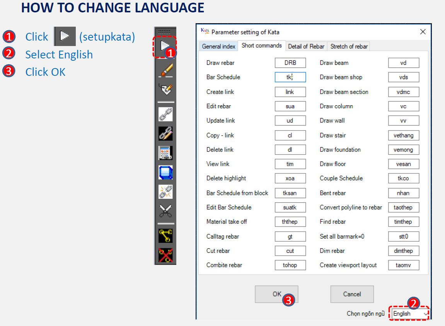Screen dimensions: 445x326
Task: Select the paintbrush tool in Kata toolbar
Action: pos(165,70)
